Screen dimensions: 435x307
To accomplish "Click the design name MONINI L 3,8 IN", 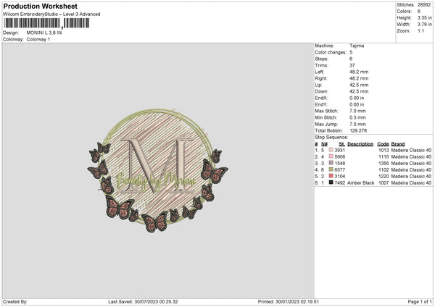I will point(44,33).
